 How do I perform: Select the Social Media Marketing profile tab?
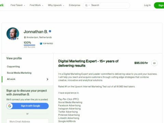19,73
